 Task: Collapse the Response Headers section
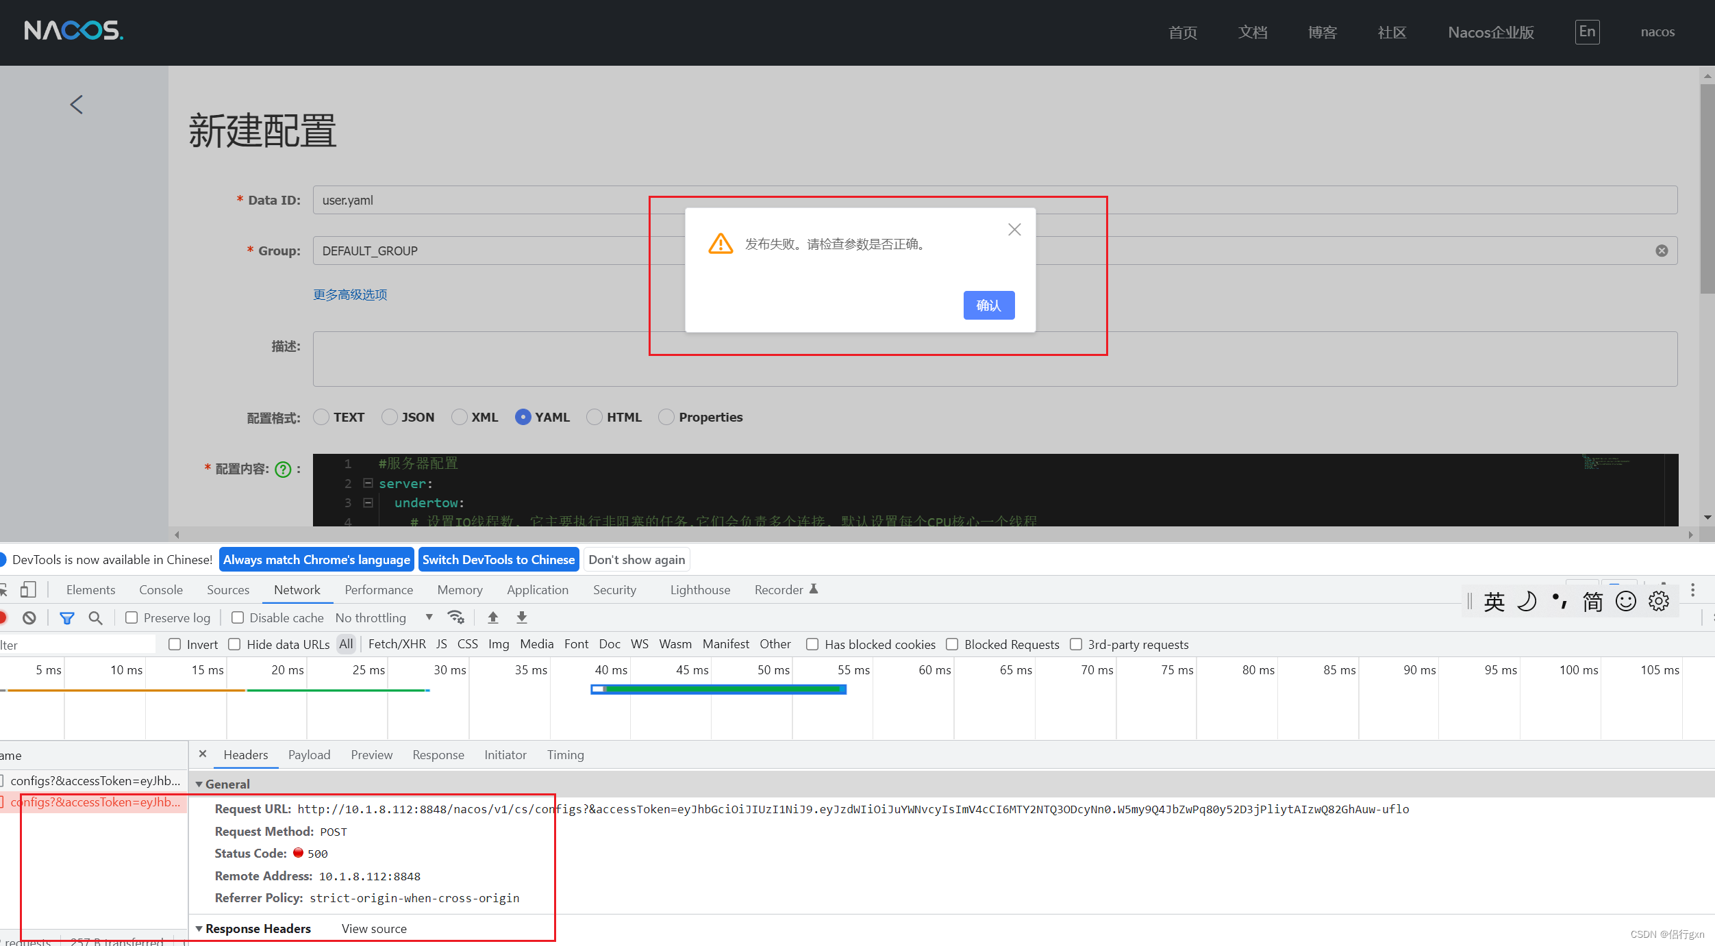coord(199,928)
